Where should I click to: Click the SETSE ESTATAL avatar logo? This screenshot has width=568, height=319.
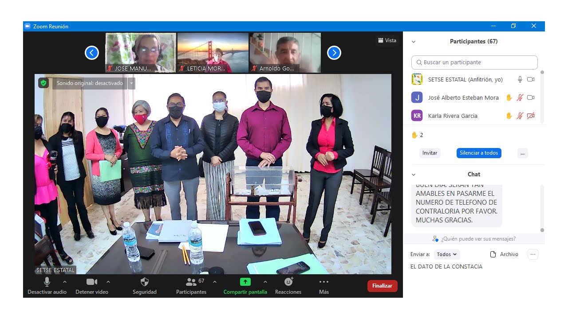[x=417, y=79]
